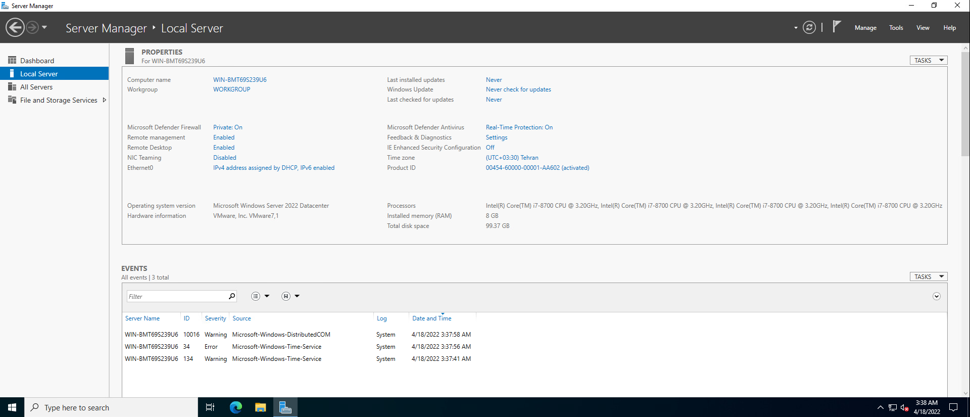Viewport: 970px width, 417px height.
Task: Click Task View taskbar icon
Action: pos(210,407)
